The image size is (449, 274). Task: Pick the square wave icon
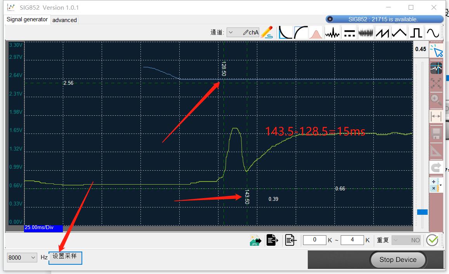(416, 33)
